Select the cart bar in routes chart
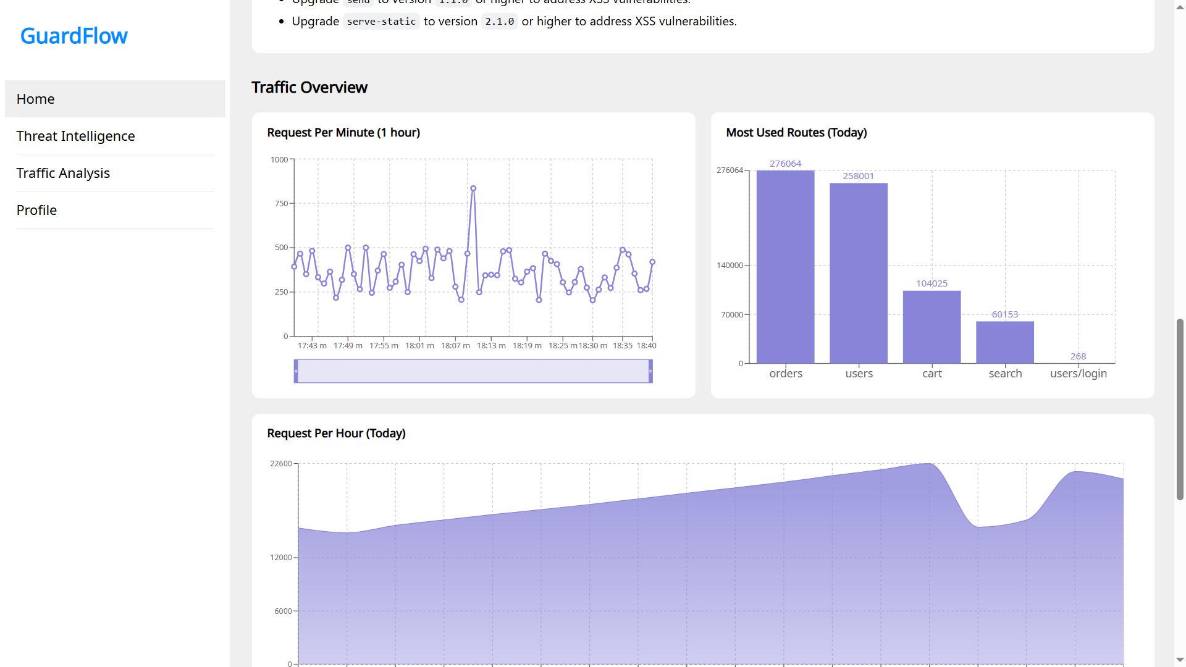1186x667 pixels. pyautogui.click(x=932, y=327)
